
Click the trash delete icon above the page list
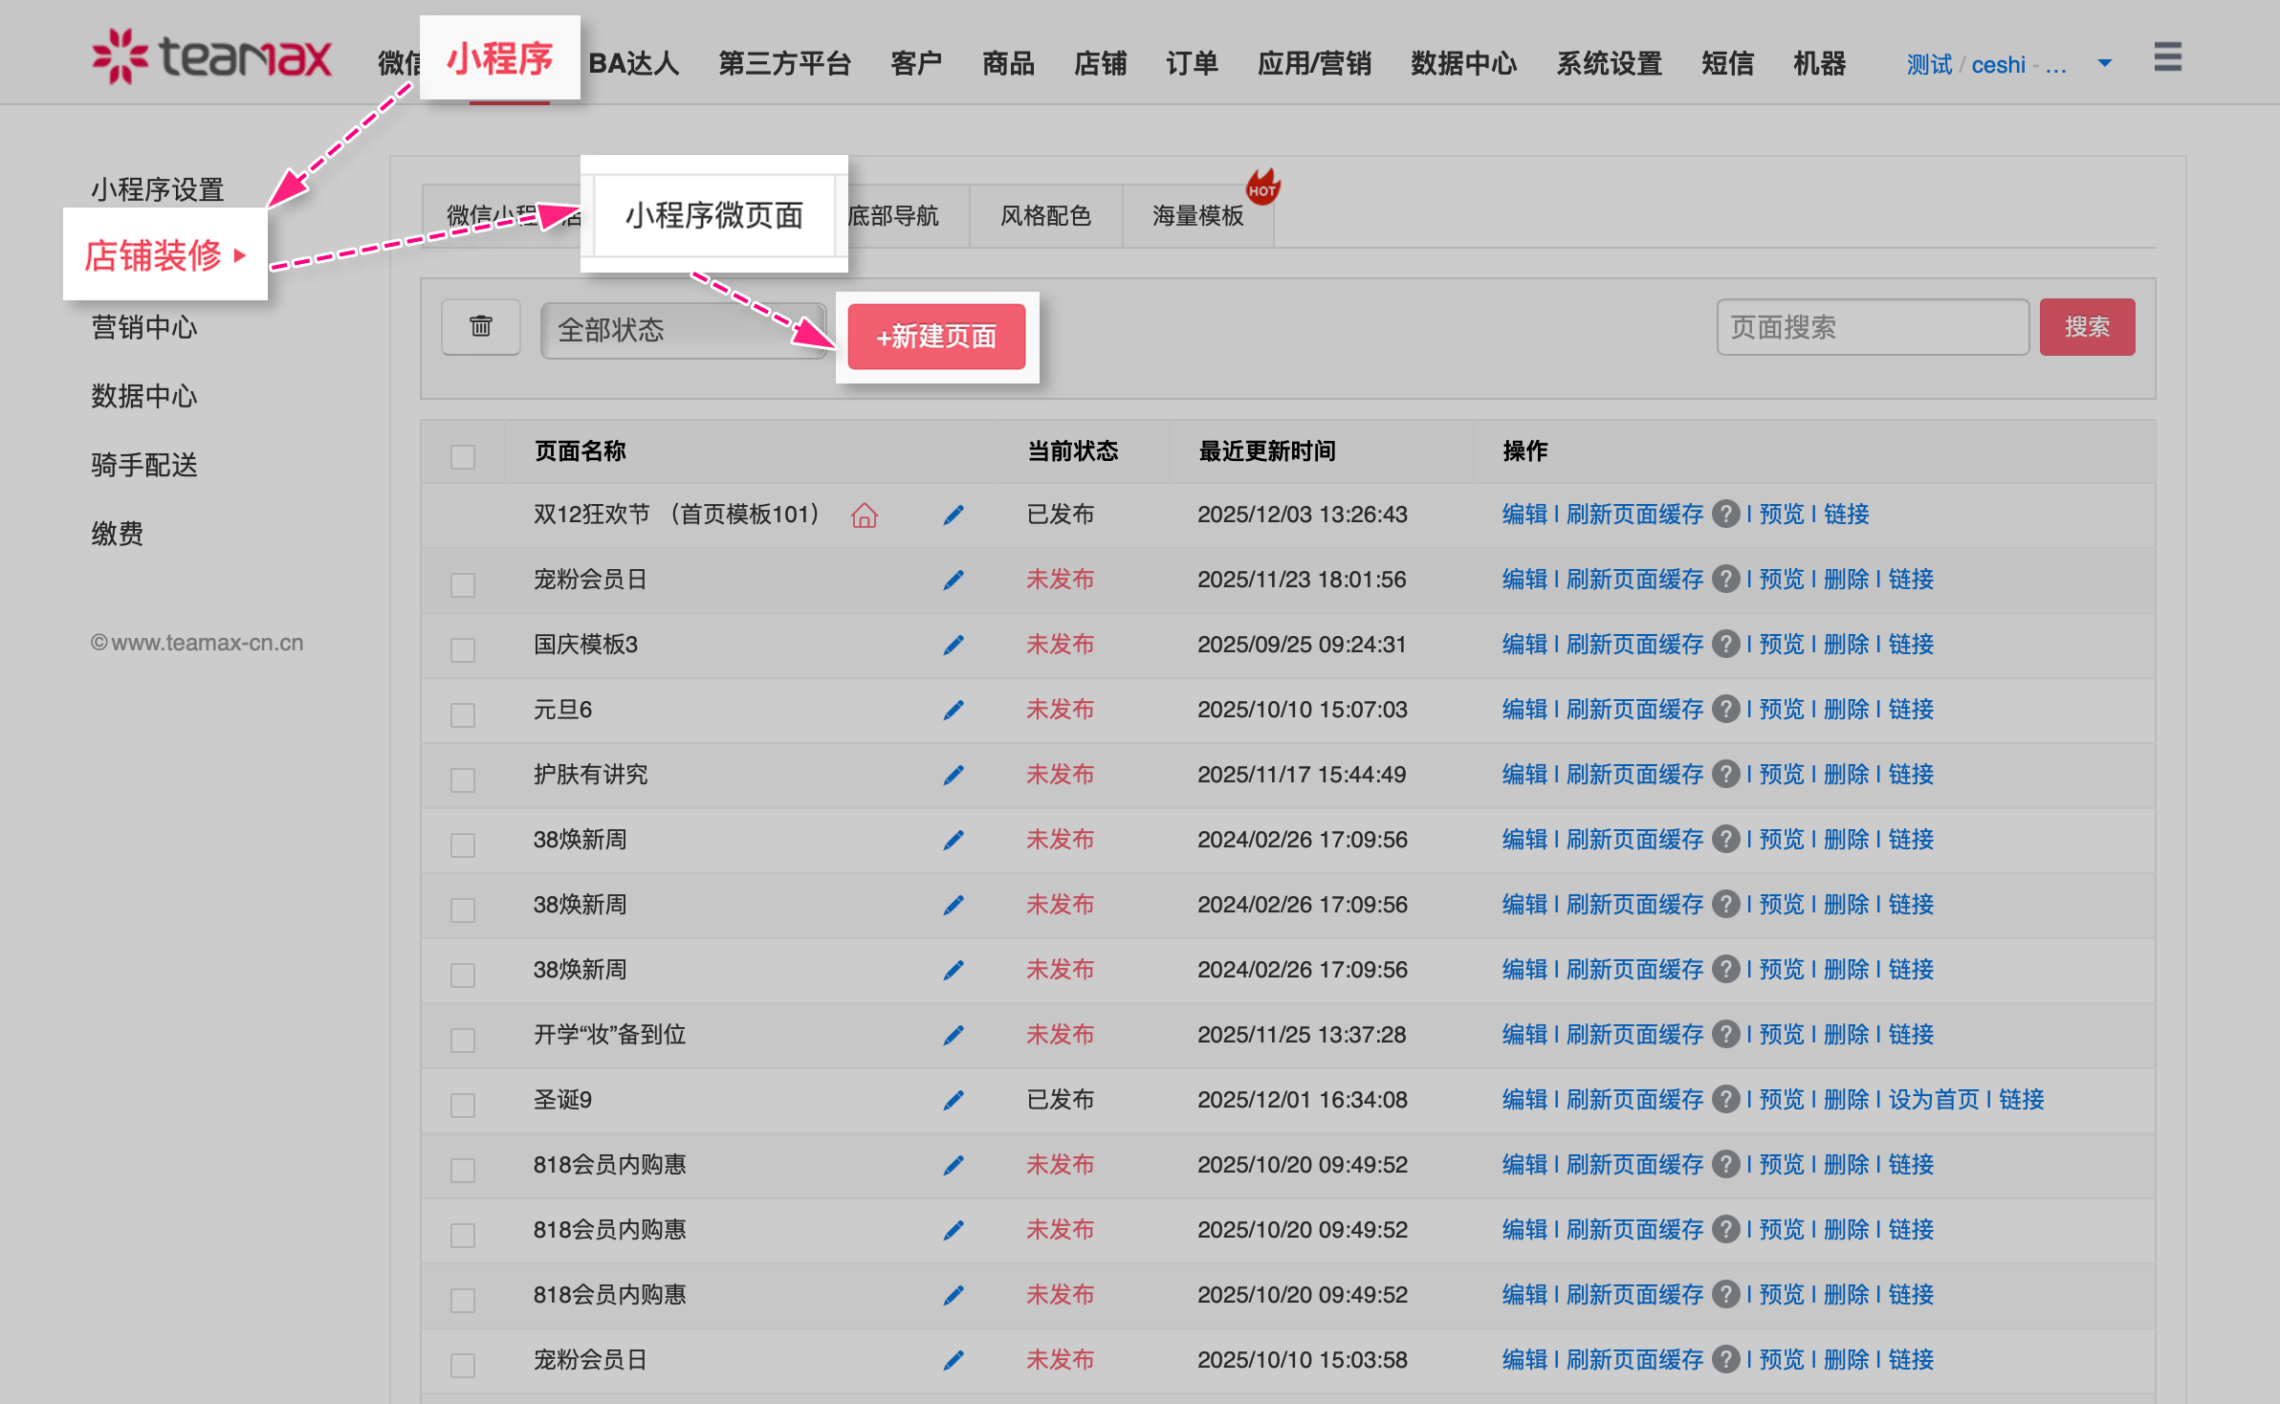click(x=480, y=327)
